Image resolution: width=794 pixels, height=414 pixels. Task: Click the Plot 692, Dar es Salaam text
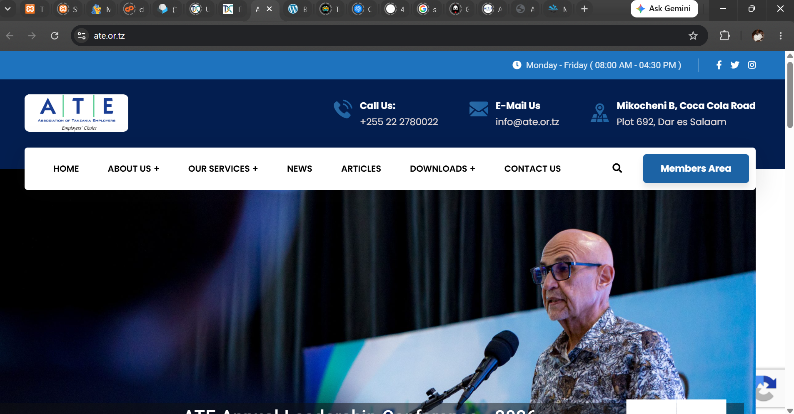(671, 122)
